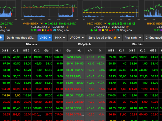The height and width of the screenshot is (121, 162).
Task: Click the VN30-INDEX chart thumbnail
Action: [49, 10]
